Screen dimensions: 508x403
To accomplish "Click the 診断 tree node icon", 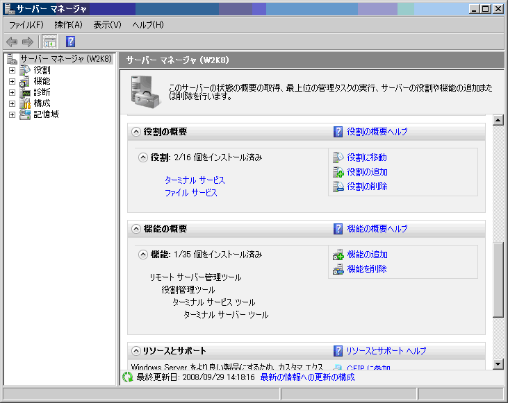I will [24, 92].
